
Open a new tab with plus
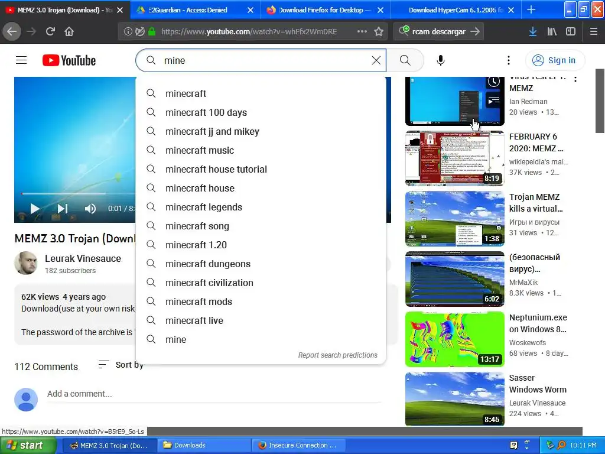531,10
